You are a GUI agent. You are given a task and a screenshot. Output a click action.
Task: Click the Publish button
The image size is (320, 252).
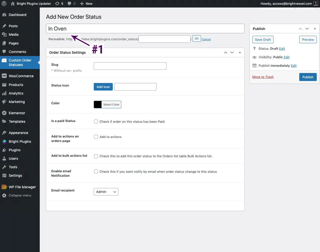(308, 77)
